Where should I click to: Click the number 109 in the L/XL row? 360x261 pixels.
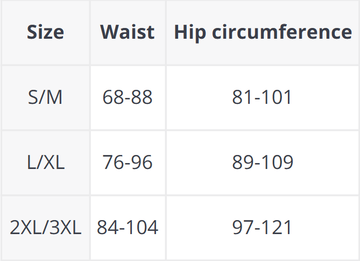point(277,162)
